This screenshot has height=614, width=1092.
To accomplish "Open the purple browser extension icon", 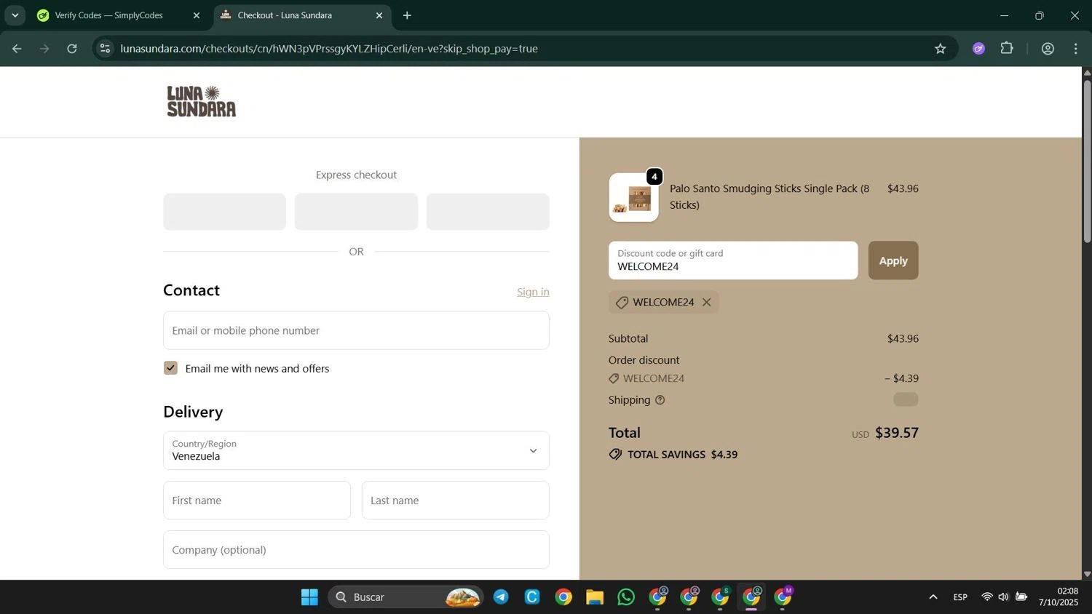I will (x=979, y=49).
